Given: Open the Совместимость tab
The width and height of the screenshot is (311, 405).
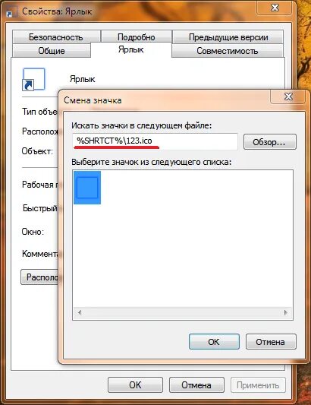Looking at the screenshot, I should tap(228, 51).
